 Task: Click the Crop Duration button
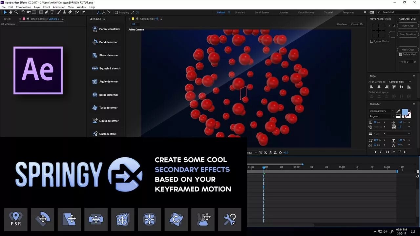coord(408,34)
